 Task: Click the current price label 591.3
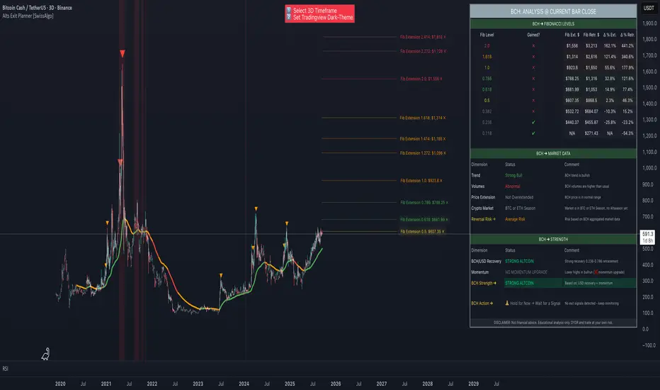pos(648,234)
